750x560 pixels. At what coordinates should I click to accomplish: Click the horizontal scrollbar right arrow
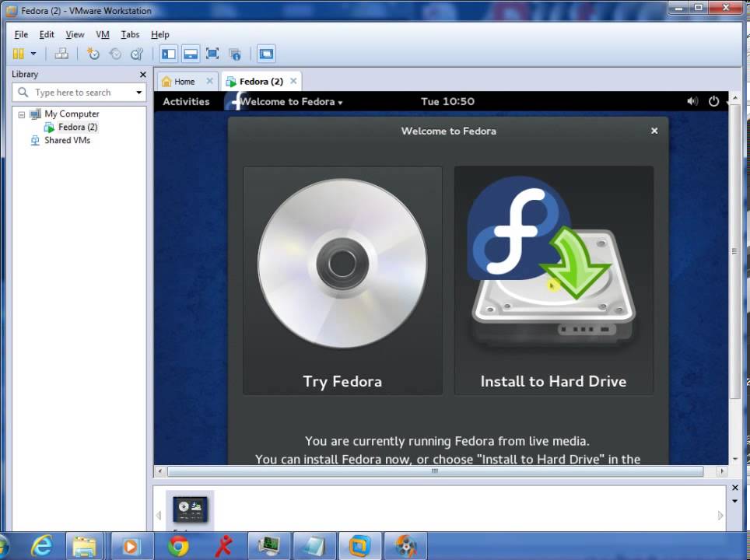(x=722, y=471)
